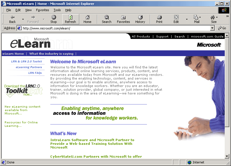Click the IE icon in title bar
Screen dimensions: 231x166
point(4,4)
